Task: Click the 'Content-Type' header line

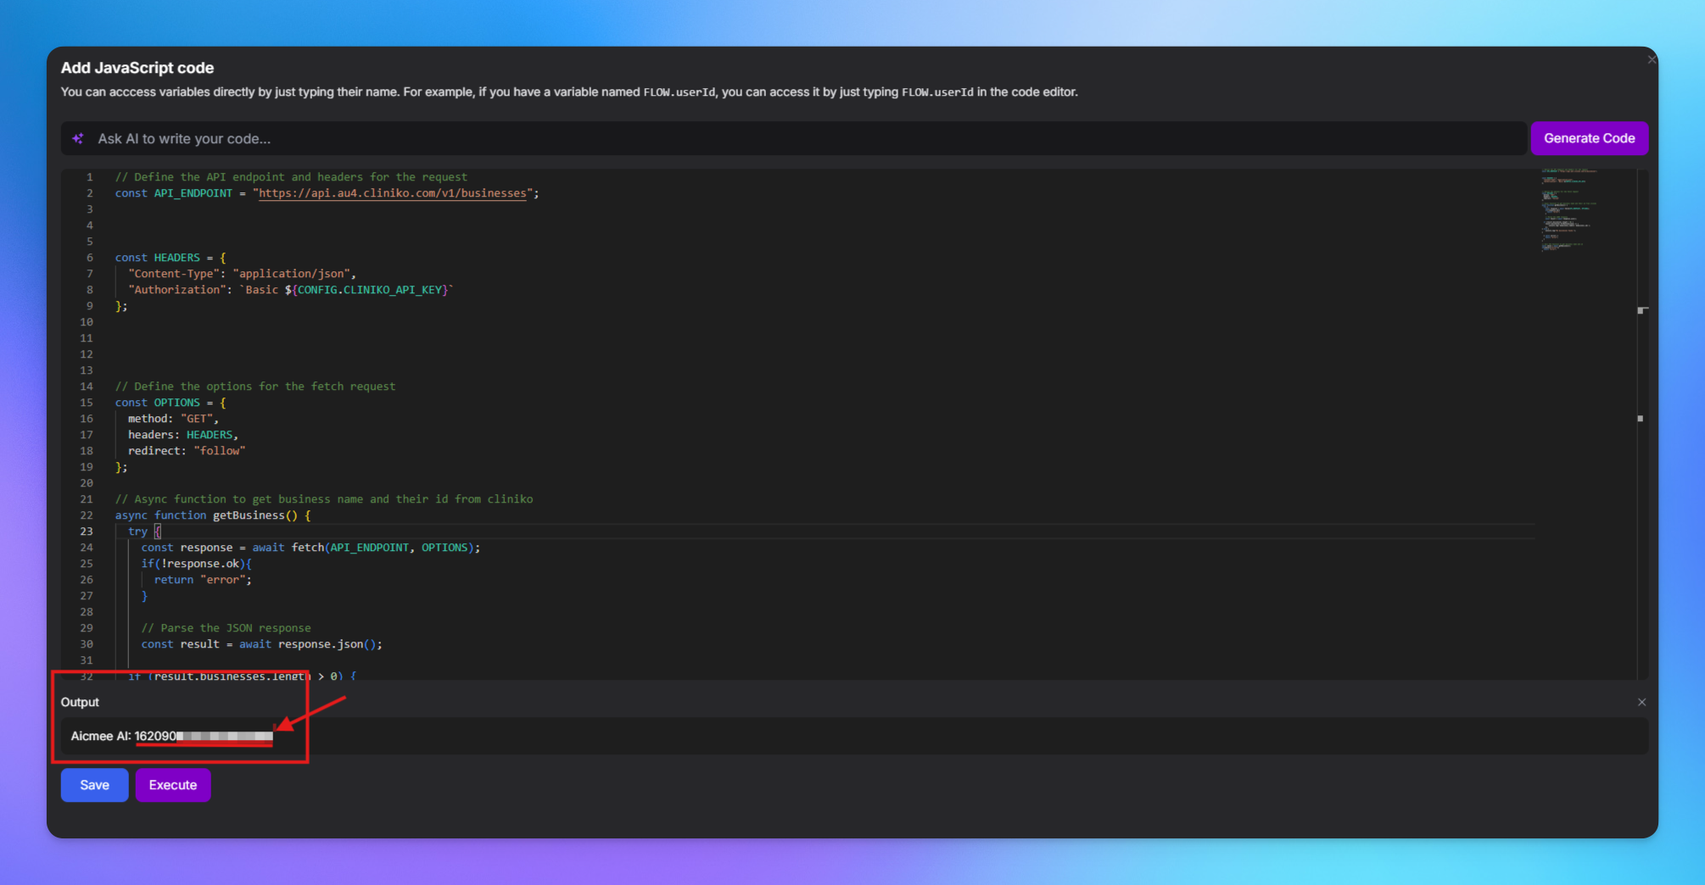Action: click(242, 274)
